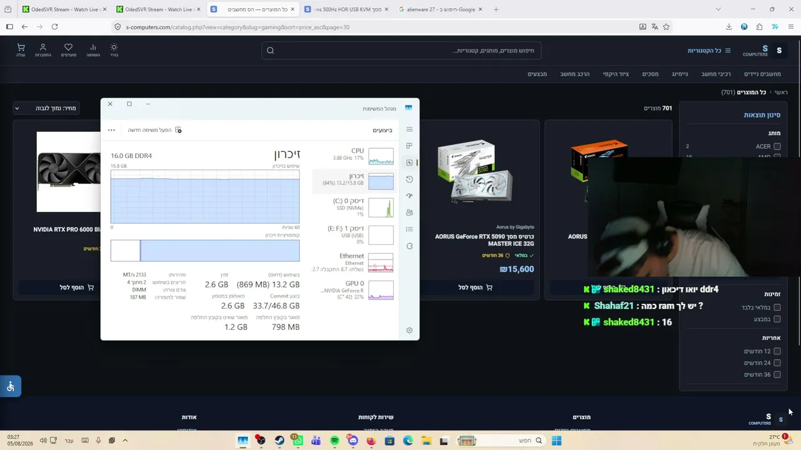Open Task Manager hamburger navigation menu
The width and height of the screenshot is (801, 450).
pos(409,129)
